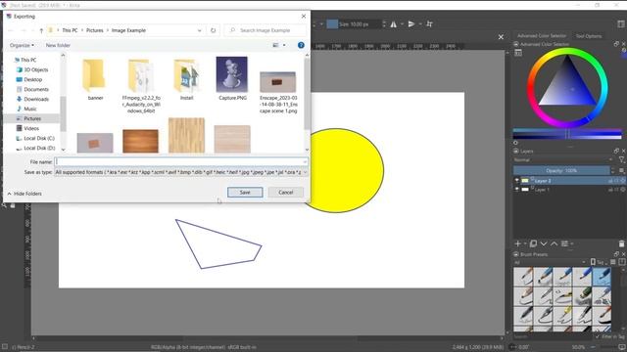Image resolution: width=627 pixels, height=352 pixels.
Task: Select the green marker brush preset
Action: 582,296
